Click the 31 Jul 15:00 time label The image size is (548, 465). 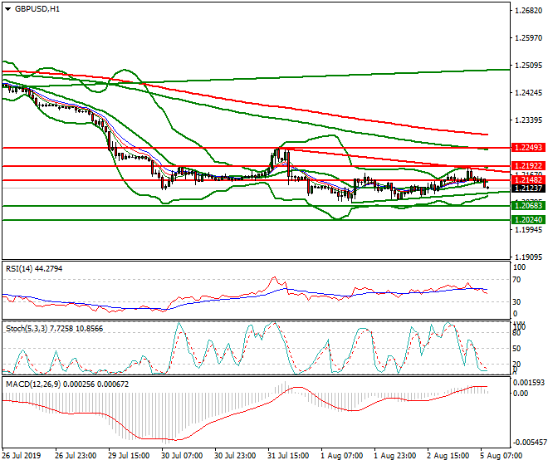288,456
